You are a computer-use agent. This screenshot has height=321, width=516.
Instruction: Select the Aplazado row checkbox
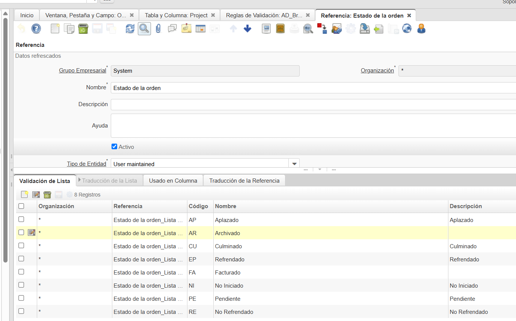click(21, 219)
